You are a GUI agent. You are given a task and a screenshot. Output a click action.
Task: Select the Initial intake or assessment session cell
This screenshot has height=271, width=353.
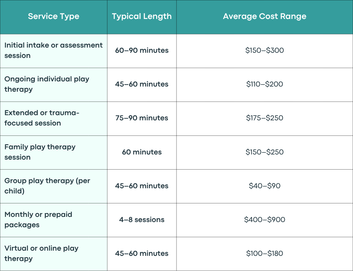[53, 51]
